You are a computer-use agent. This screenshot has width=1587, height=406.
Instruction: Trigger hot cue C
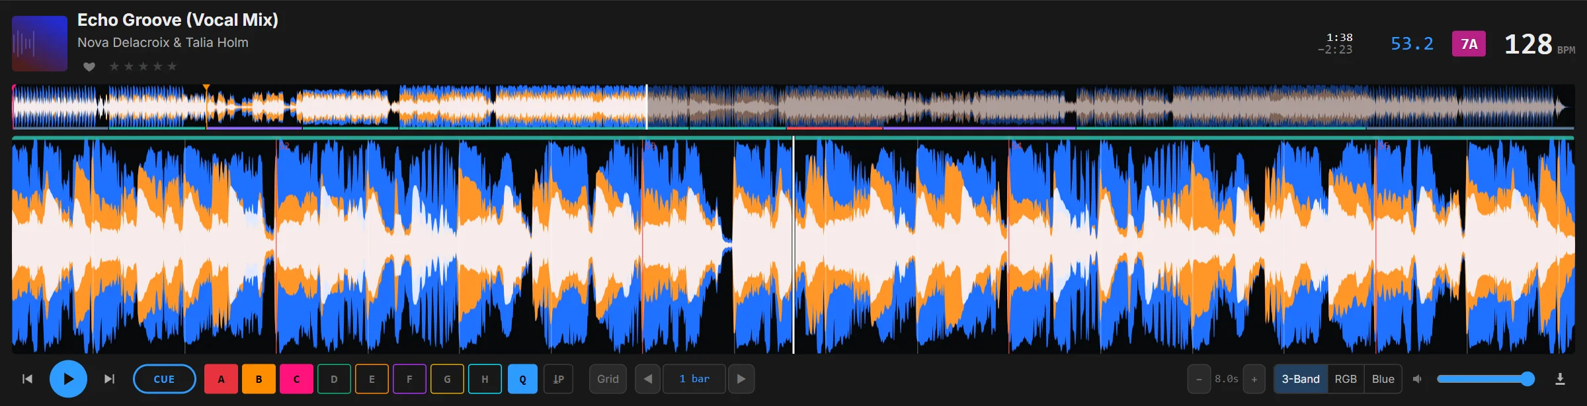296,379
